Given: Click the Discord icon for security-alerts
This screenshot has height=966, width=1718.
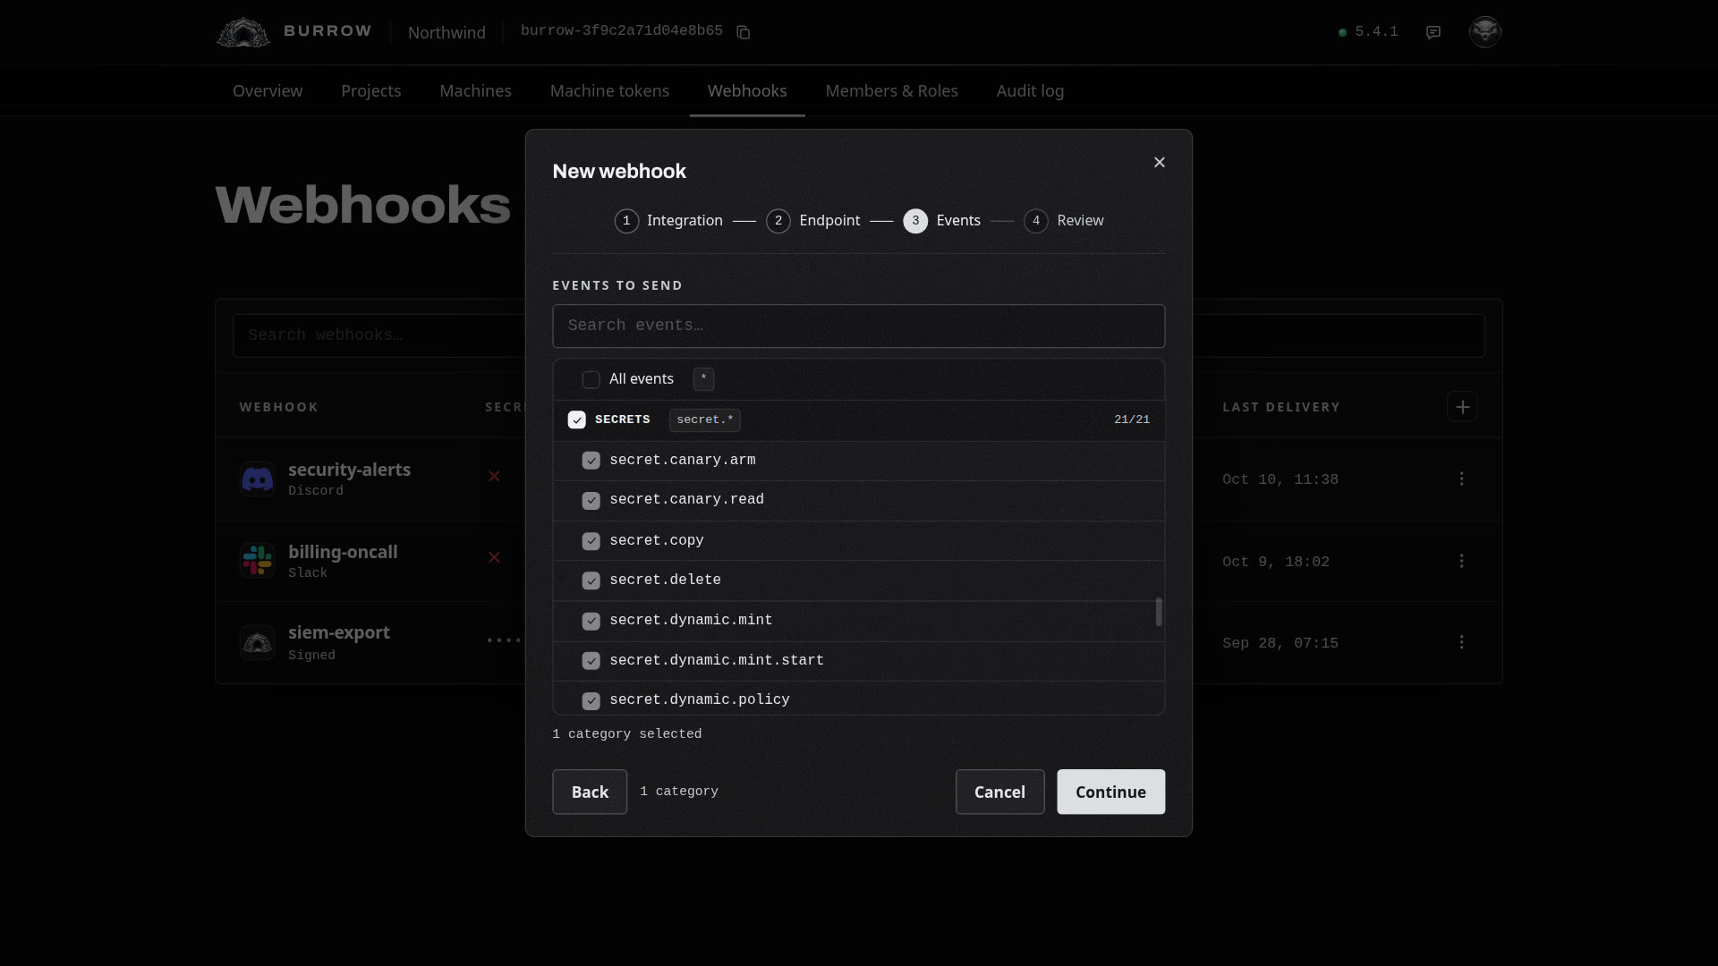Looking at the screenshot, I should click(258, 479).
